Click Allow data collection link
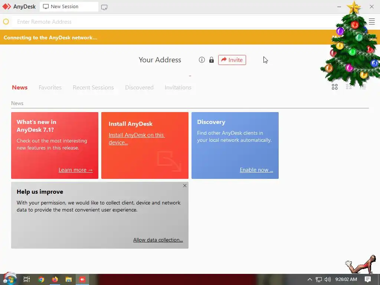380x285 pixels. tap(158, 240)
